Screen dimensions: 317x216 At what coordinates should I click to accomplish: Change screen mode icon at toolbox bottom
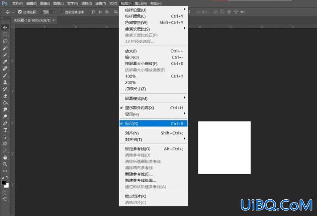tap(5, 200)
